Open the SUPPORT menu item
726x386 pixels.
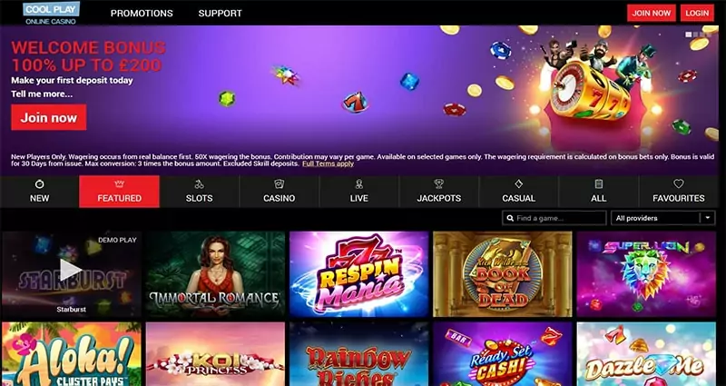click(x=220, y=14)
